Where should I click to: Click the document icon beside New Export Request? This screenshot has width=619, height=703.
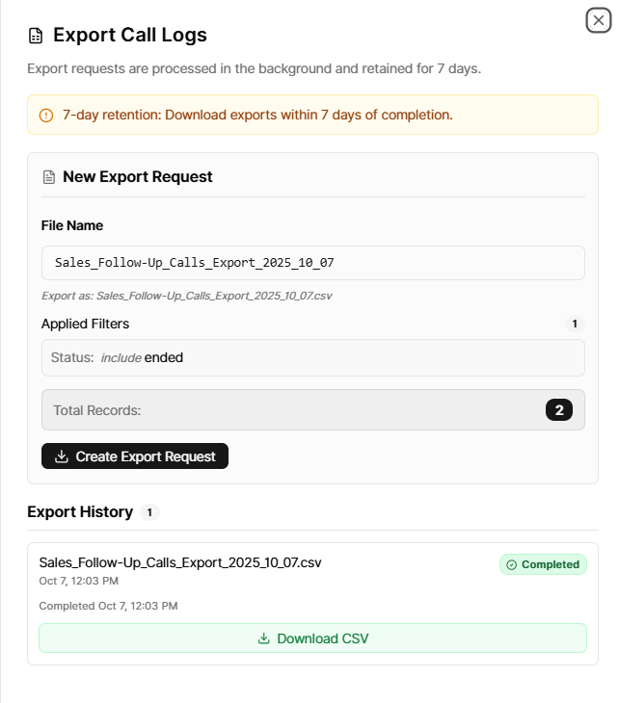pos(48,177)
